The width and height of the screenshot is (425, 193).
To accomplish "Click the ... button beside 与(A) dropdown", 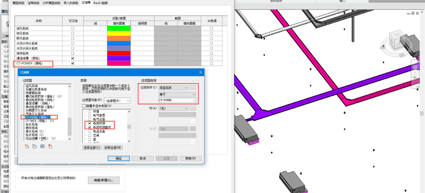I will coord(193,108).
